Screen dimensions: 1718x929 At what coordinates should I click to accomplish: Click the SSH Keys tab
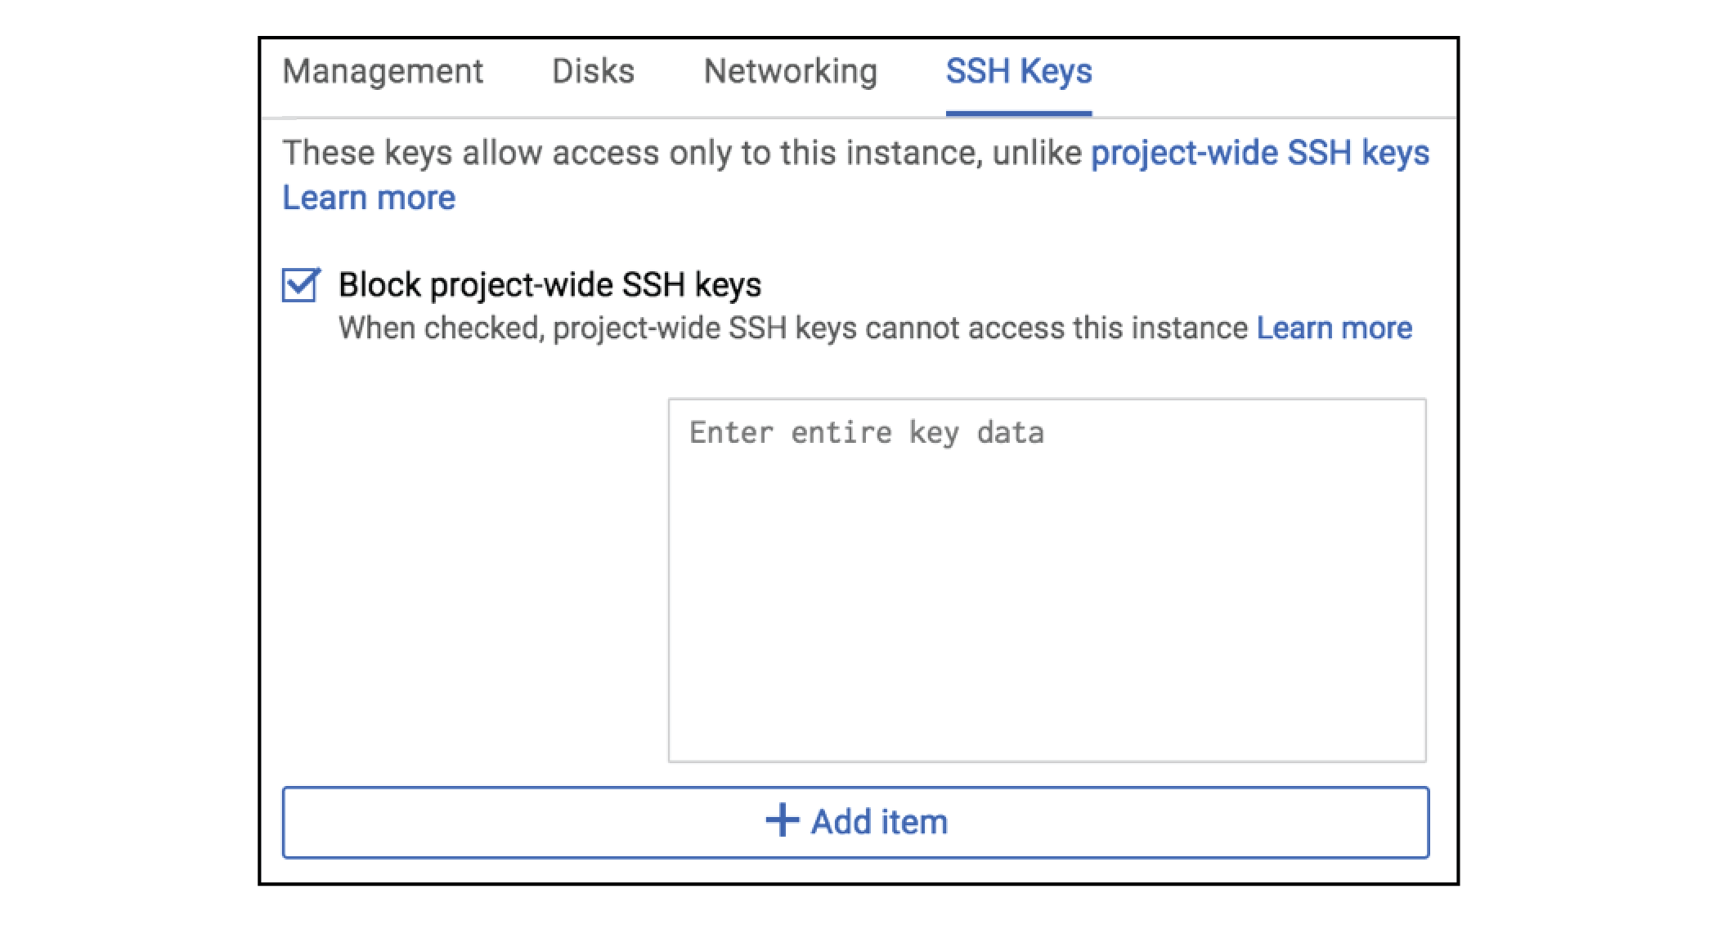point(1018,72)
